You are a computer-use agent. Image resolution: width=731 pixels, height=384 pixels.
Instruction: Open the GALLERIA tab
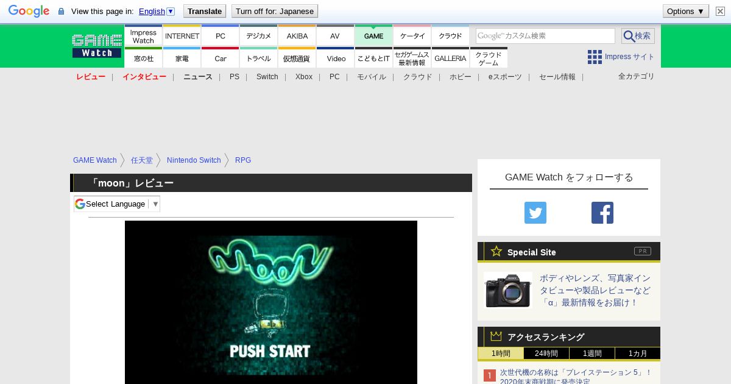450,58
